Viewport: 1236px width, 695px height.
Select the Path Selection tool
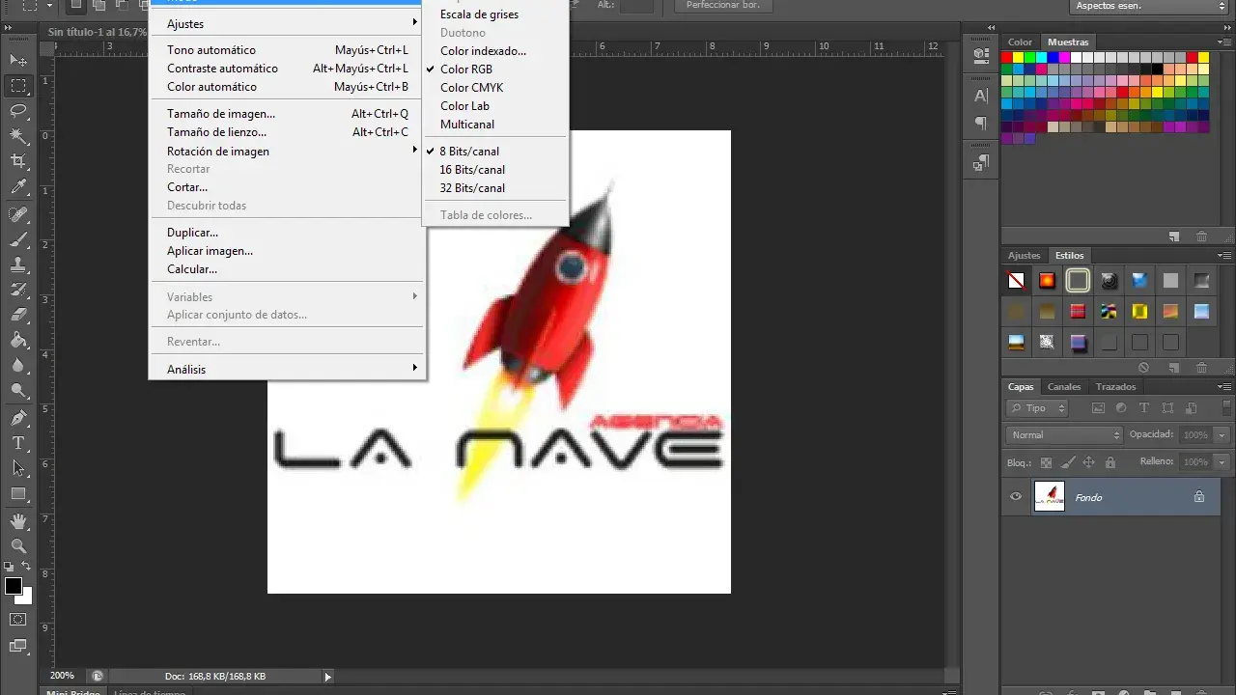pos(18,468)
